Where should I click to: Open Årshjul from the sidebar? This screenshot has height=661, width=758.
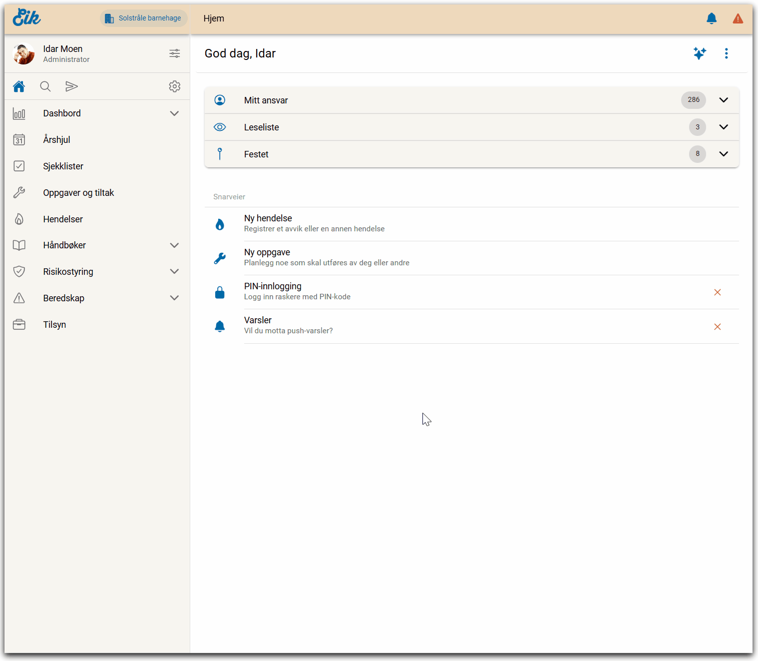pyautogui.click(x=56, y=140)
